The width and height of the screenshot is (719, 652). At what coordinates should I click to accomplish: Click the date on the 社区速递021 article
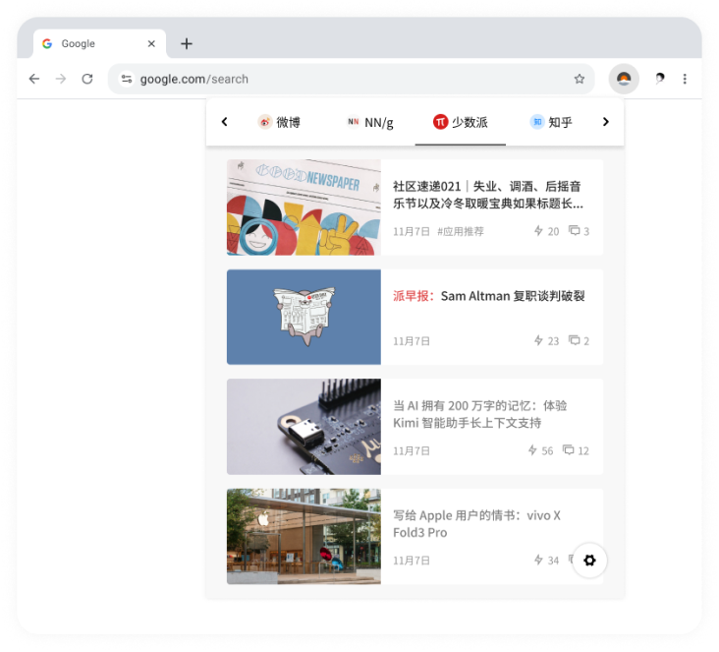point(412,231)
